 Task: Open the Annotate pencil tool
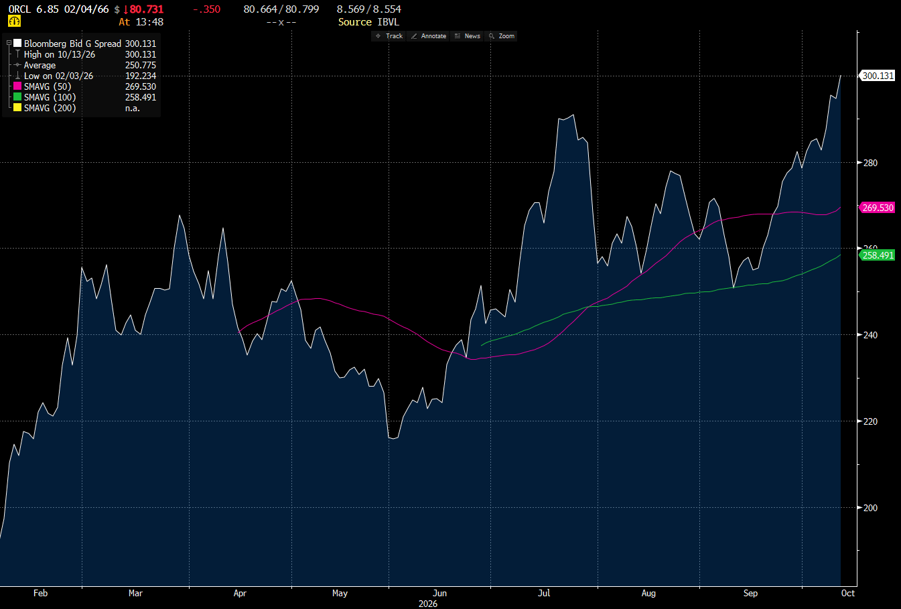coord(429,36)
